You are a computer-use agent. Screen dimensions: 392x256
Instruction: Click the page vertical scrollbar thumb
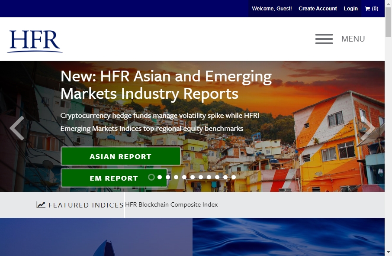click(388, 22)
